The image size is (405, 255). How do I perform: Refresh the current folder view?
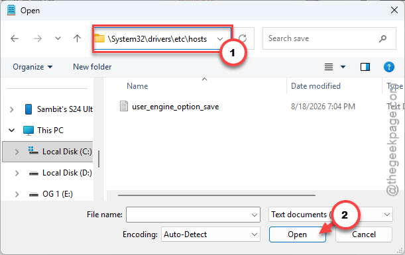click(x=243, y=38)
